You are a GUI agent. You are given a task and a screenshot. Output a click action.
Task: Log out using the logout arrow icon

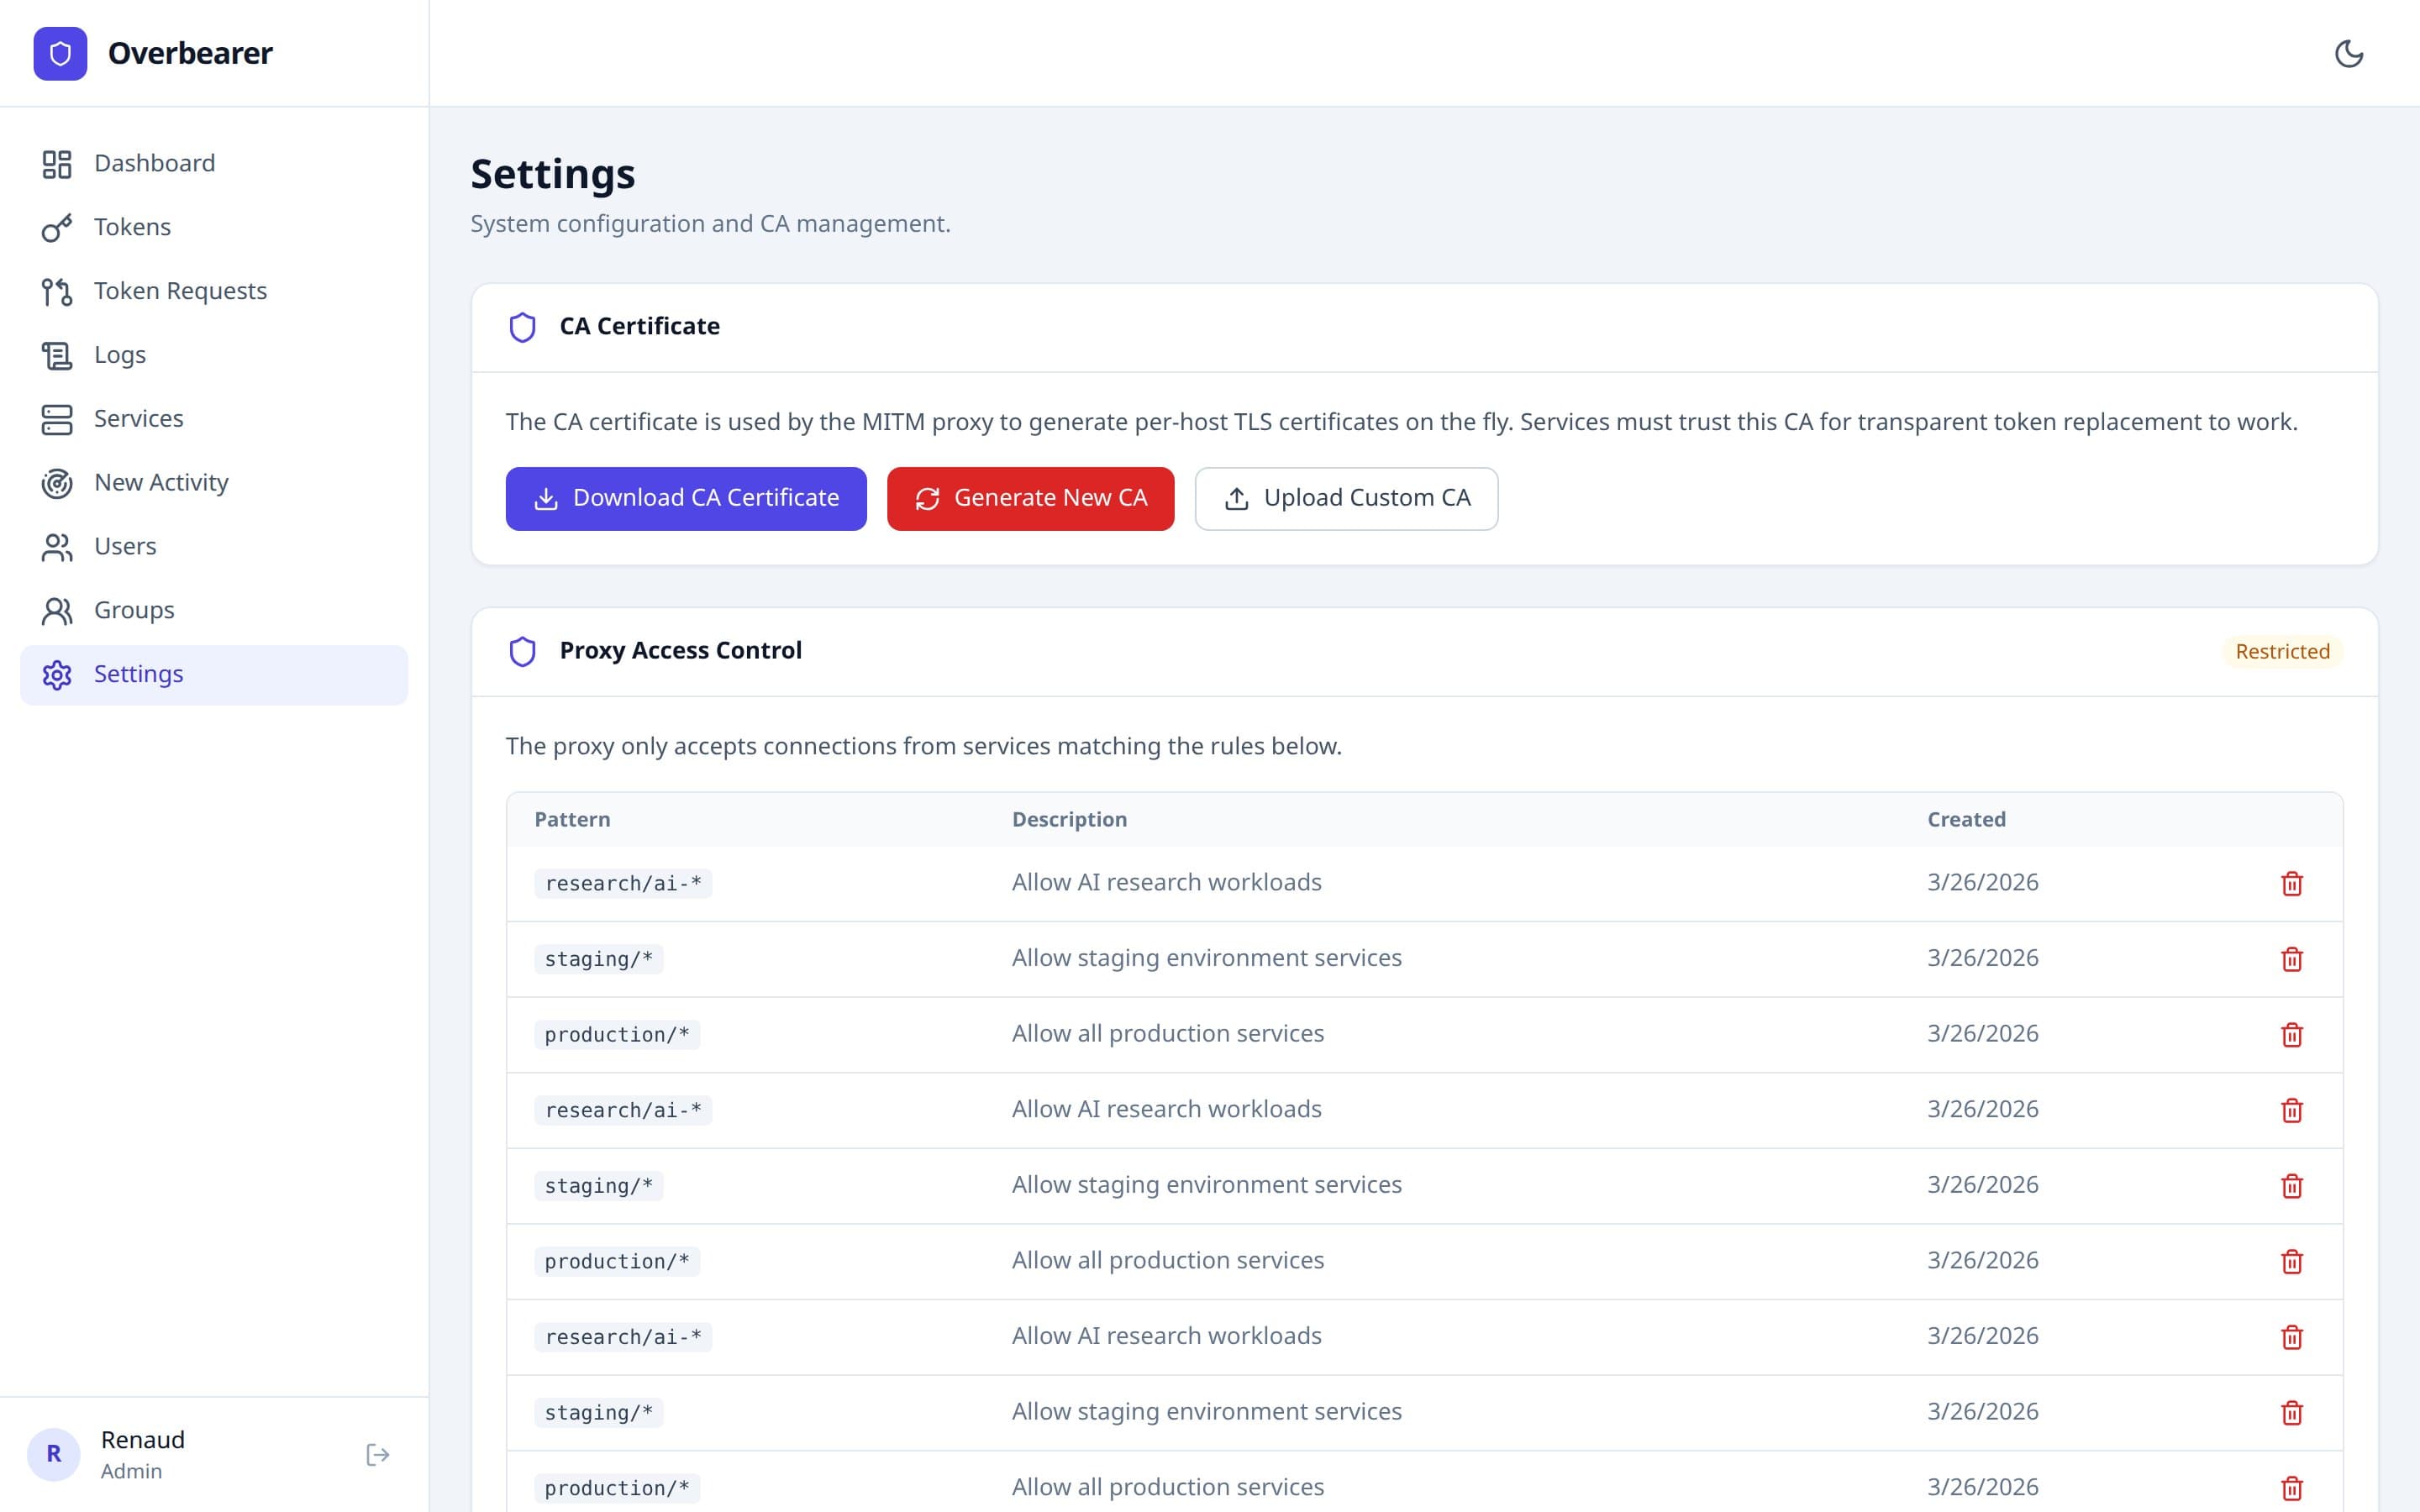pos(378,1454)
